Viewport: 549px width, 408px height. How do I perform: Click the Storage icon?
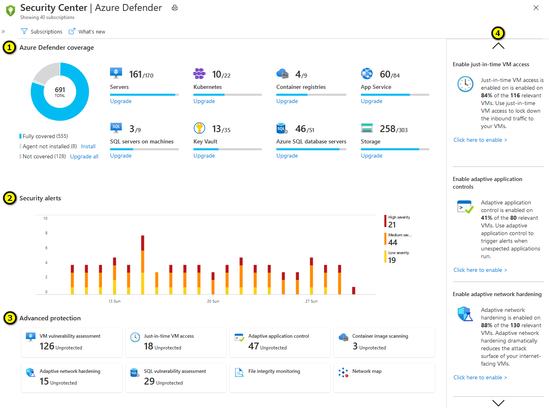click(367, 128)
